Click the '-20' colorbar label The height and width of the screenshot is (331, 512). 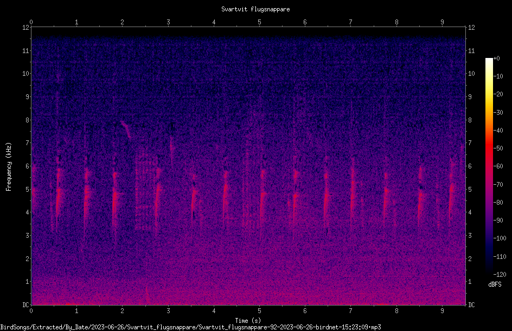click(x=498, y=94)
